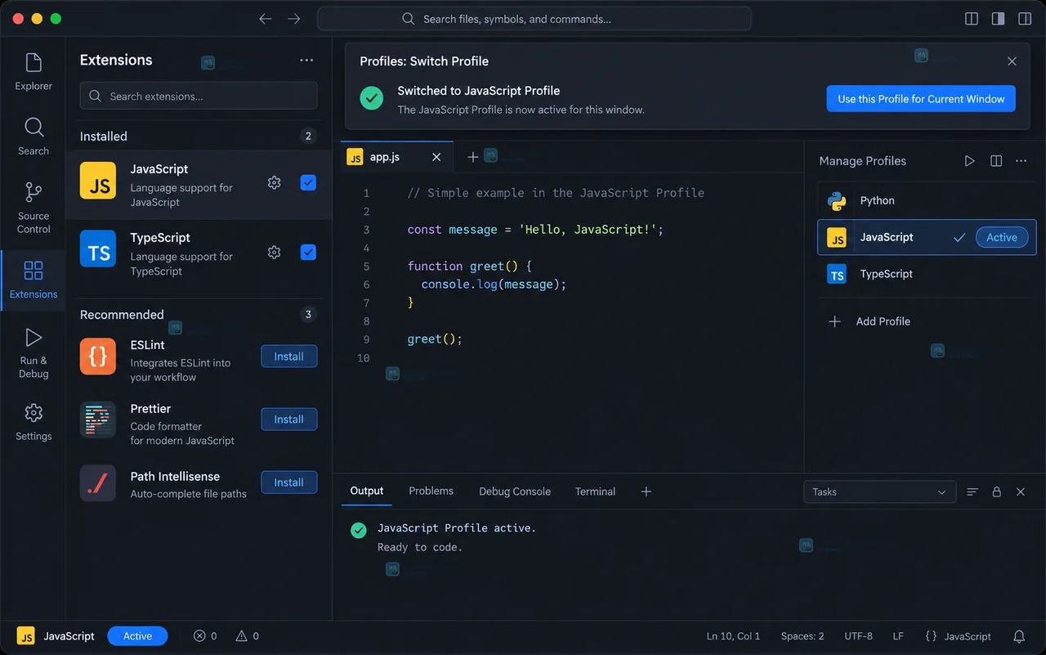Open TypeScript extension gear settings
The height and width of the screenshot is (655, 1046).
(275, 252)
